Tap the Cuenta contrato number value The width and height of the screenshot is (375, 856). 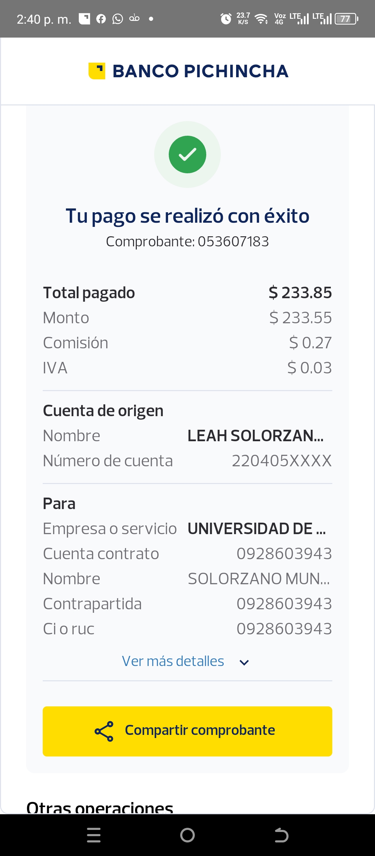click(x=284, y=554)
